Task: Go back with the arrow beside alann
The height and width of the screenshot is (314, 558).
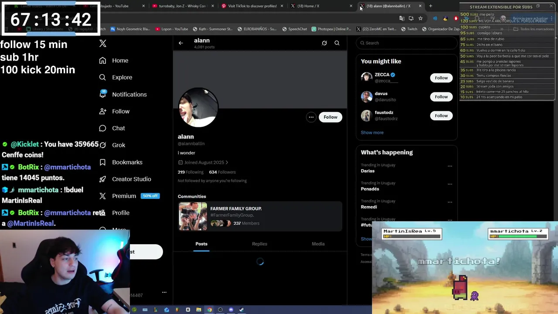Action: coord(181,43)
